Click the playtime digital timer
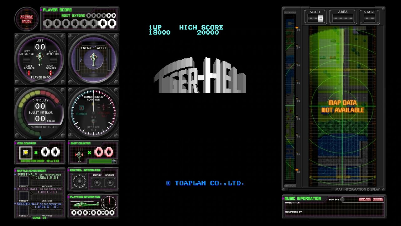 [x=93, y=213]
